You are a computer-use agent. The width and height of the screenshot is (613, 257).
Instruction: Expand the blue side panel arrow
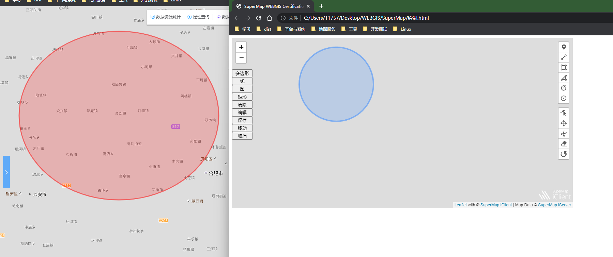click(x=6, y=172)
